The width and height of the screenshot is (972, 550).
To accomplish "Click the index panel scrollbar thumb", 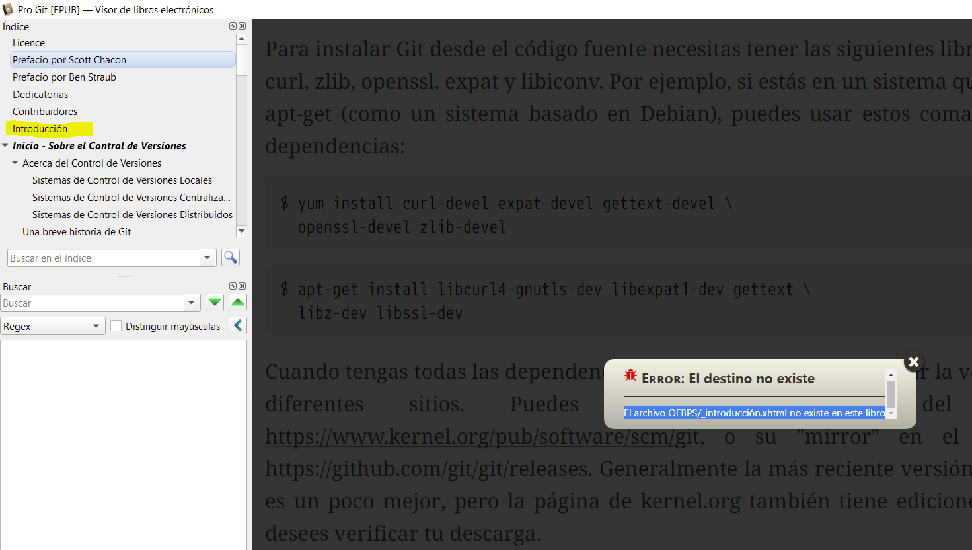I will [x=241, y=60].
